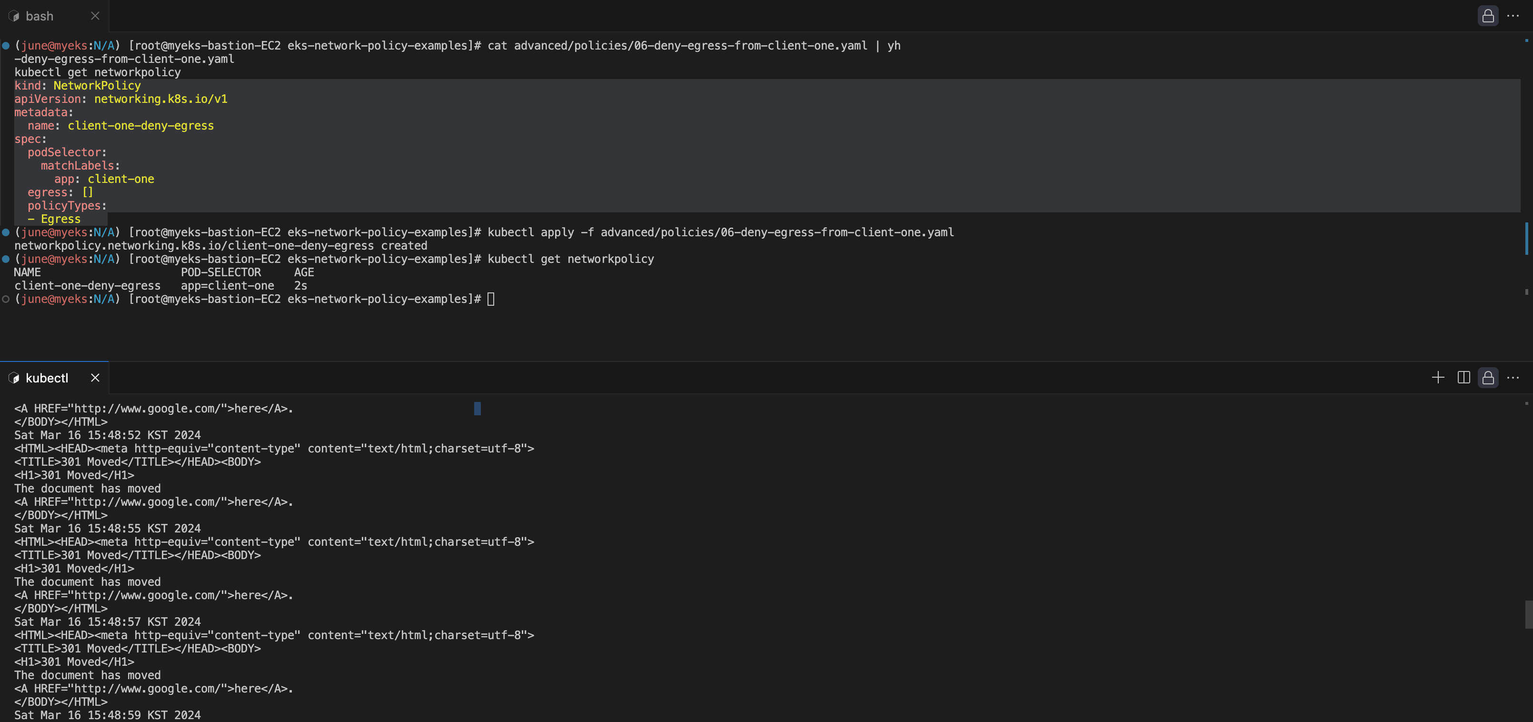This screenshot has width=1533, height=722.
Task: Click the terminal cursor at the last prompt
Action: click(491, 299)
